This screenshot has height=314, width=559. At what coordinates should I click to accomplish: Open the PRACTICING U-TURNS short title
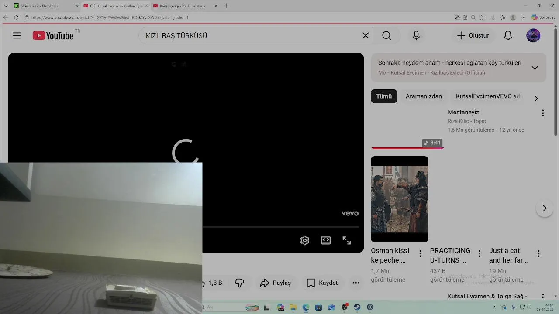(x=450, y=256)
